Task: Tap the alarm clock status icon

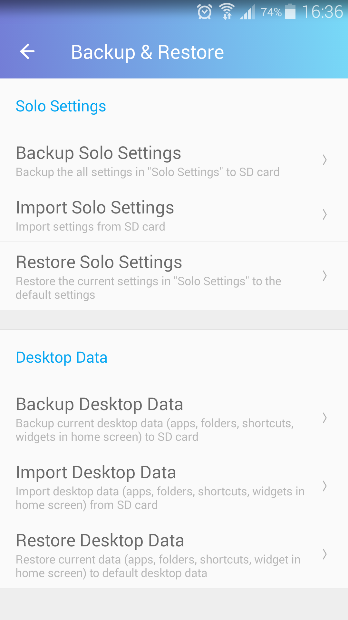Action: click(205, 12)
